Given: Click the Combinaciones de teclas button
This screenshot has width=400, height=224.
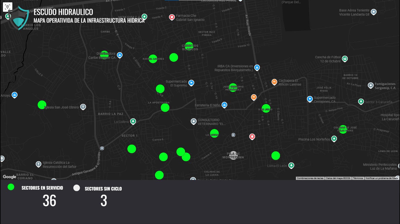Looking at the screenshot, I should click(x=310, y=178).
